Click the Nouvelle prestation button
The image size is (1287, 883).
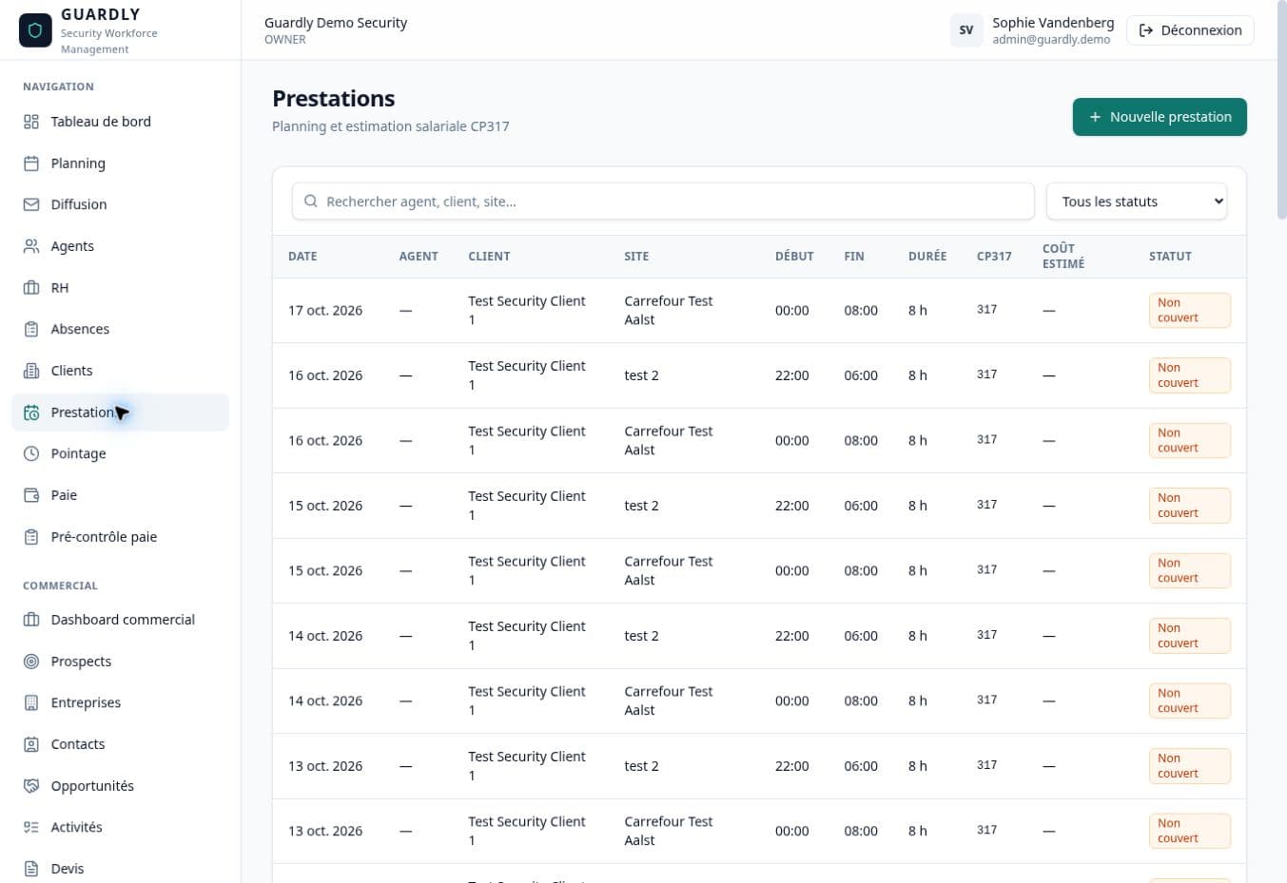tap(1160, 117)
